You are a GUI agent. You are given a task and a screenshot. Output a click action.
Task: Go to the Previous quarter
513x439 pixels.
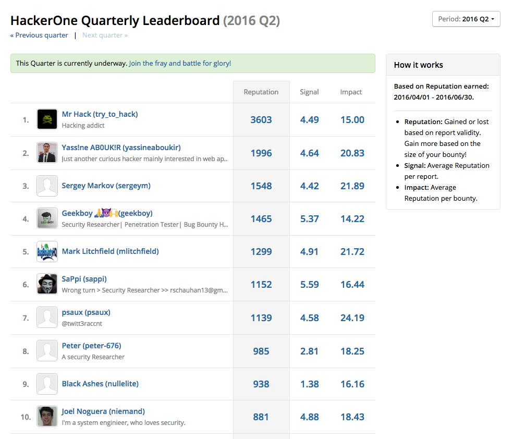(39, 35)
